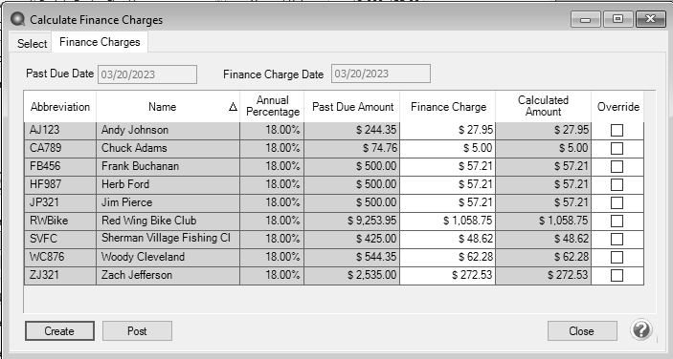
Task: Sort by Past Due Amount column header
Action: tap(352, 107)
